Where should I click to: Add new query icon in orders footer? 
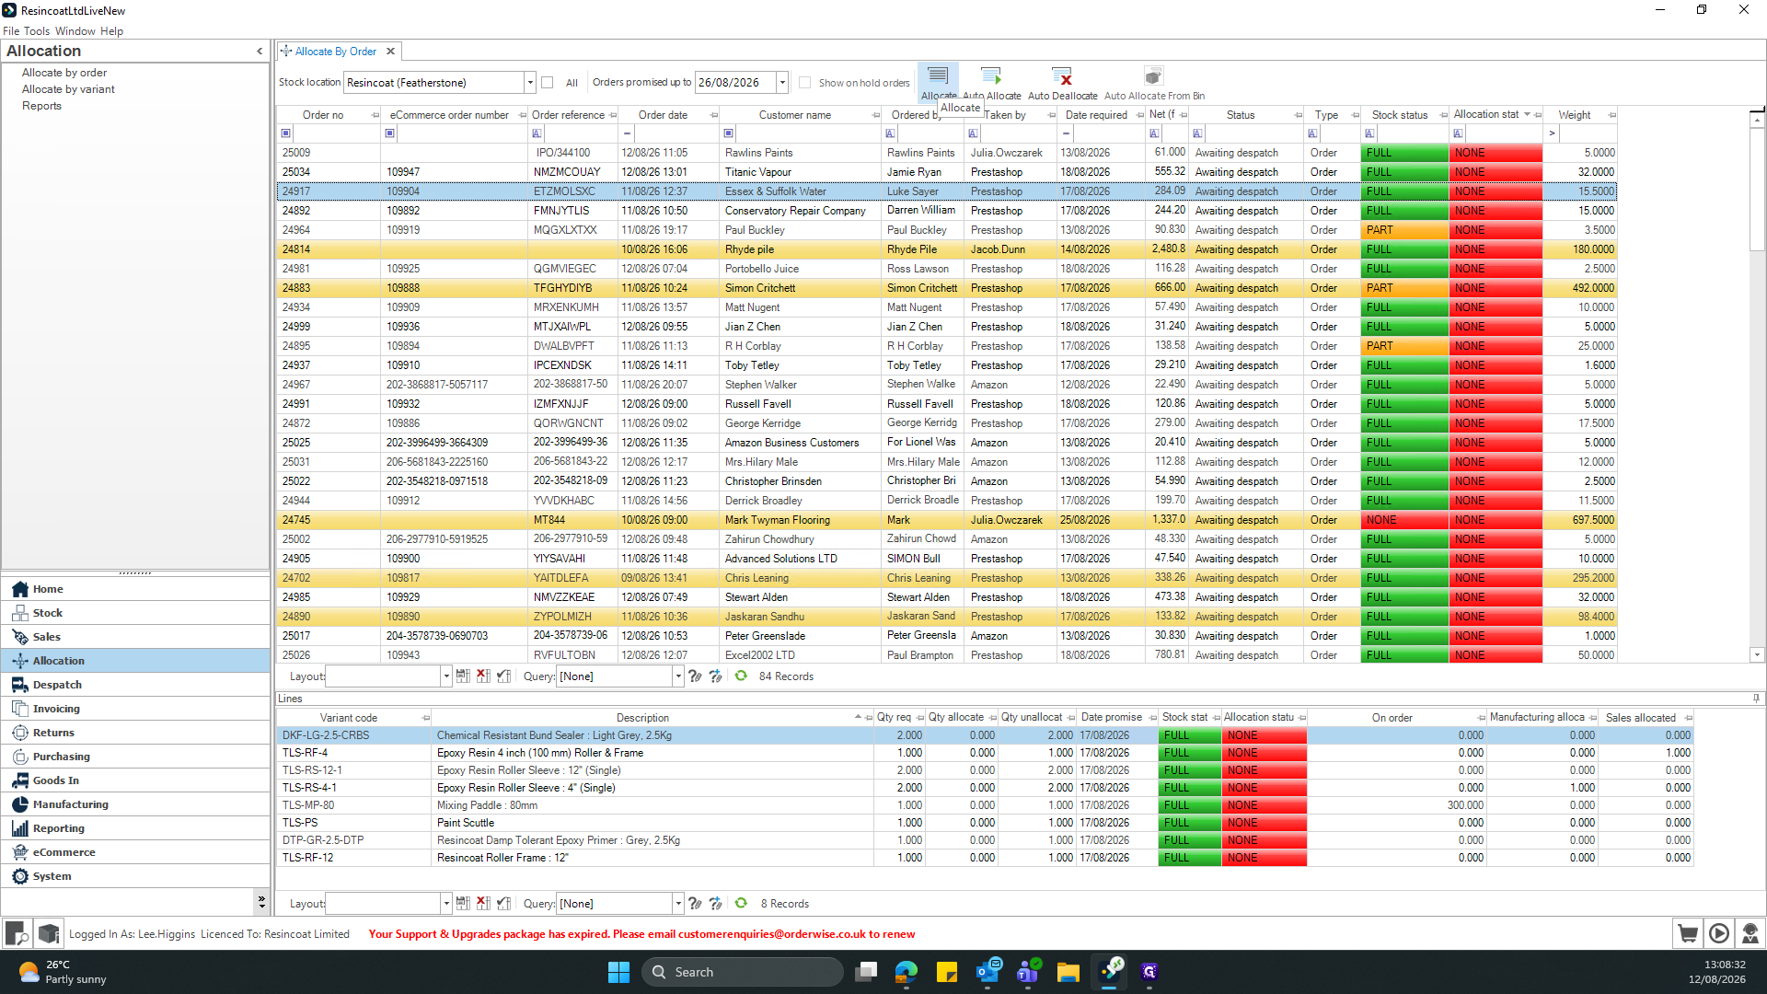click(x=715, y=676)
